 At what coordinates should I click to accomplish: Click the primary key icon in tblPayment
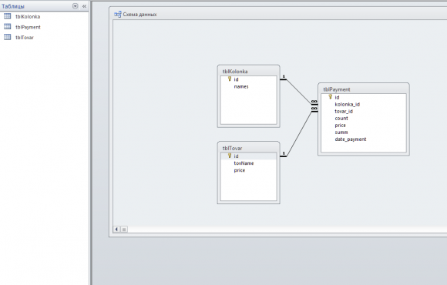(331, 97)
